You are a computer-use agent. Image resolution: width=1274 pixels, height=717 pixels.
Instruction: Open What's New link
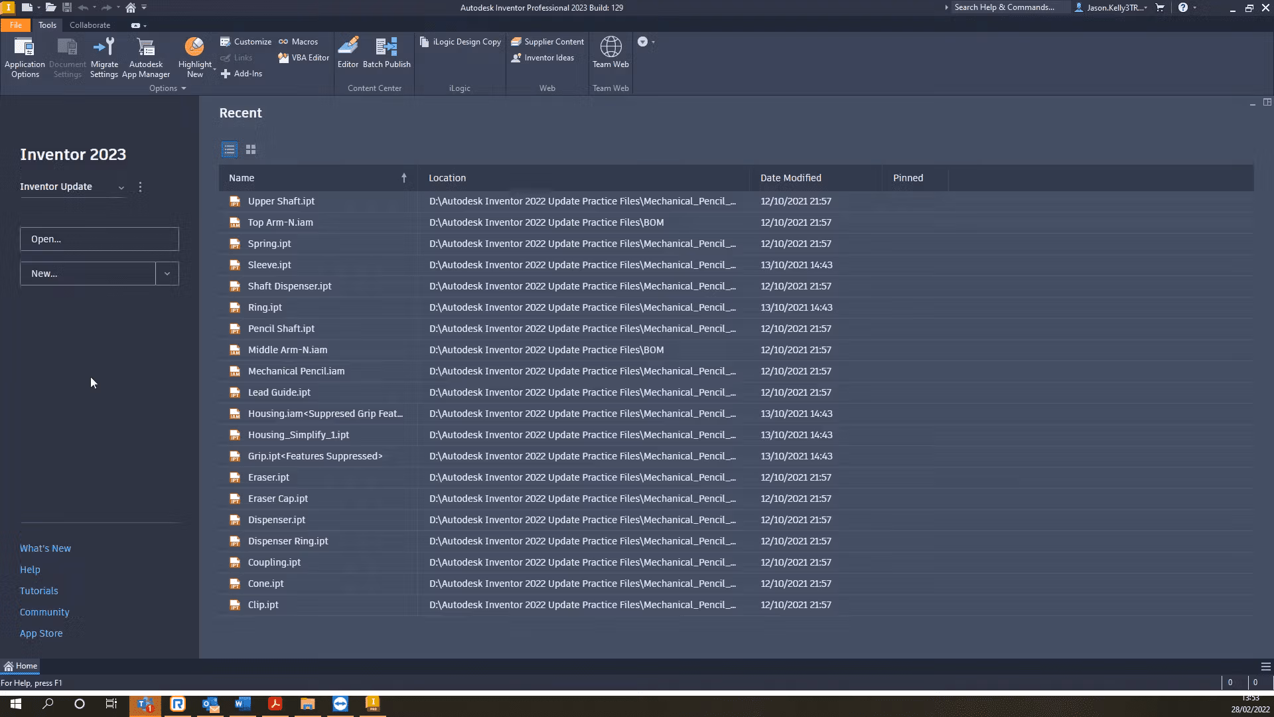click(x=45, y=548)
